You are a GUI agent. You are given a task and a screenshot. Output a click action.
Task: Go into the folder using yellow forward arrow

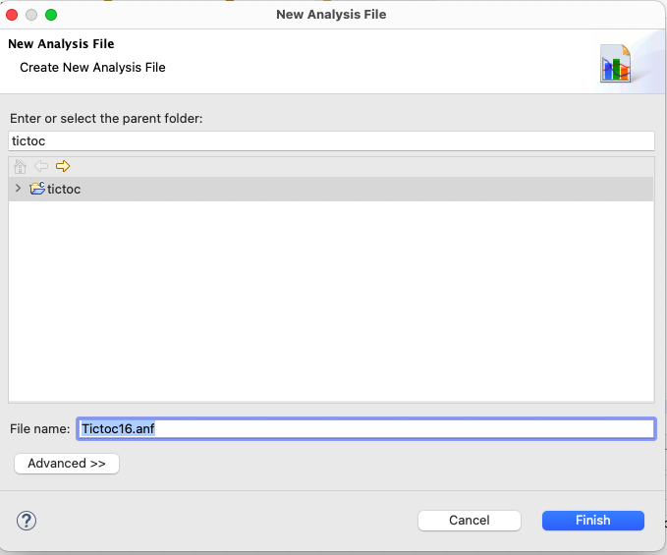63,166
